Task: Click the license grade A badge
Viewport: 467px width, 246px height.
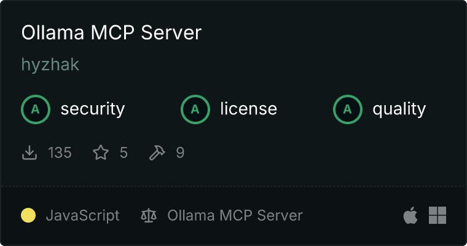Action: pos(195,109)
